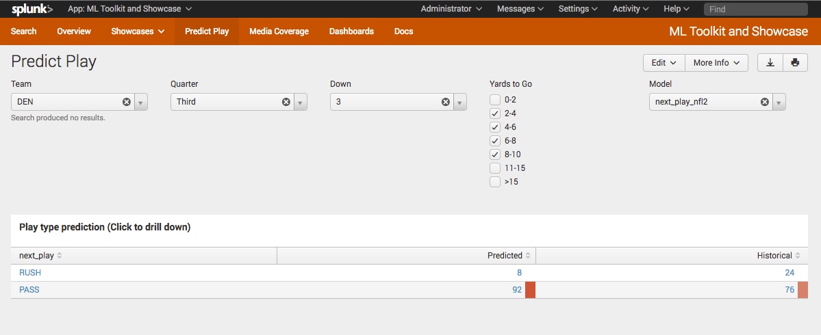Expand the Model dropdown arrow
821x335 pixels.
coord(779,102)
